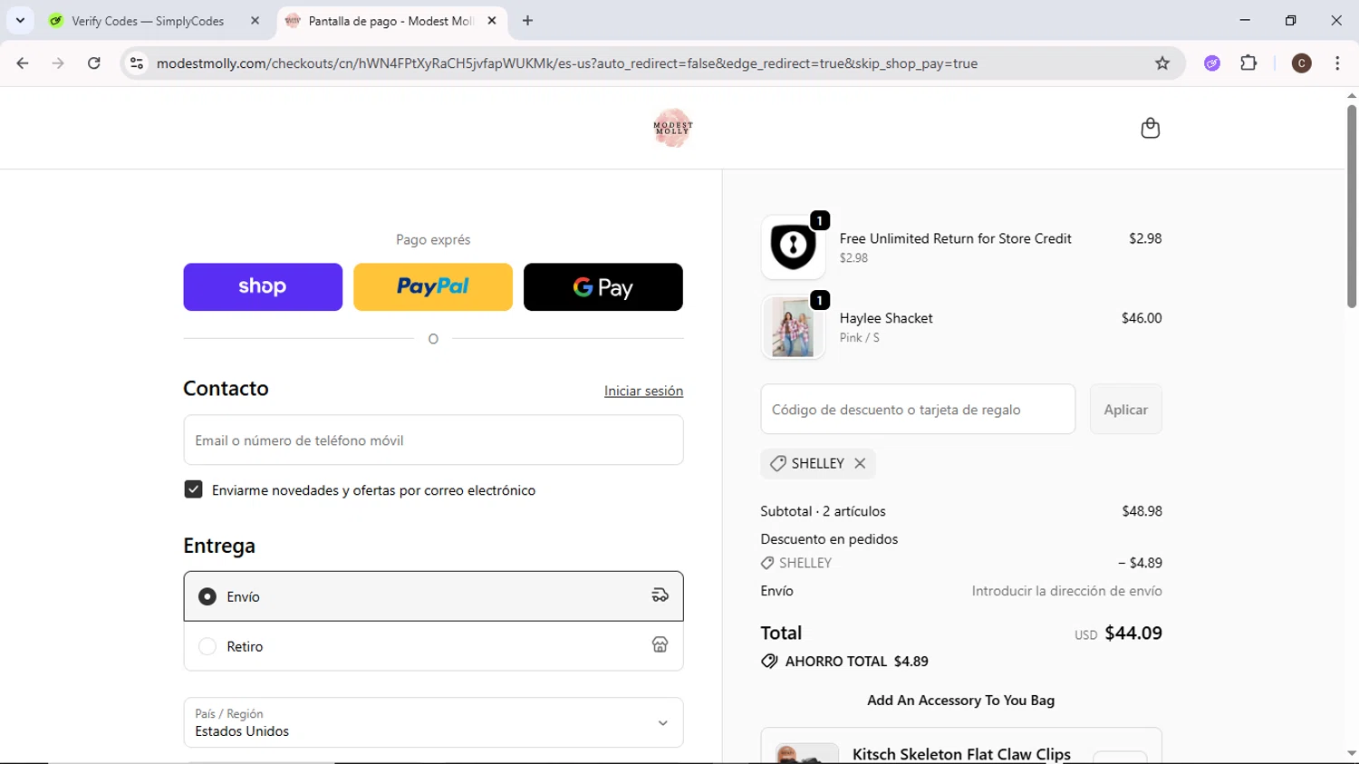Pay with Shop Pay button
Image resolution: width=1359 pixels, height=764 pixels.
tap(263, 287)
